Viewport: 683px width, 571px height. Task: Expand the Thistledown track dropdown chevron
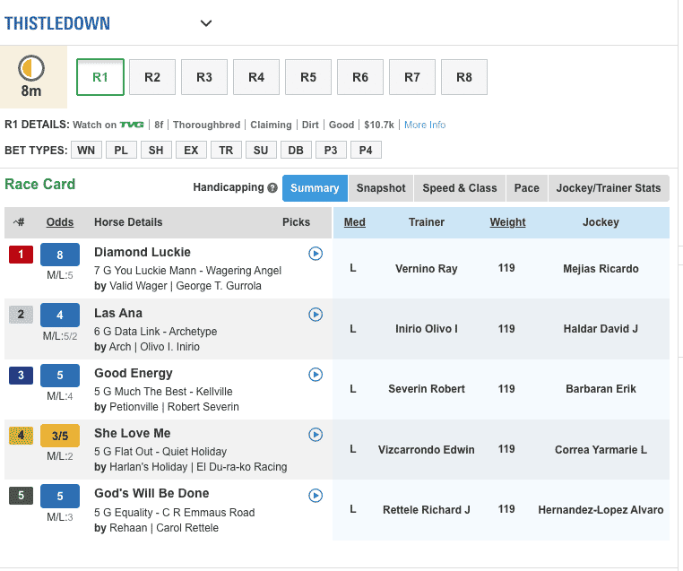tap(206, 23)
